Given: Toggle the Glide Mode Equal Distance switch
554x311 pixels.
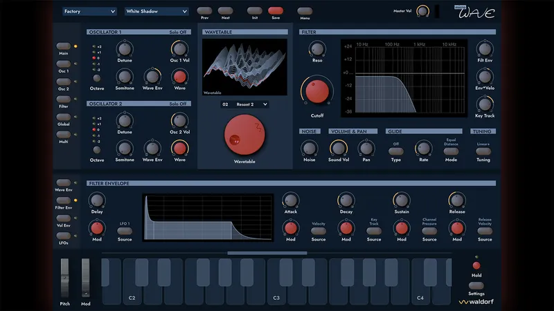Looking at the screenshot, I should (451, 151).
